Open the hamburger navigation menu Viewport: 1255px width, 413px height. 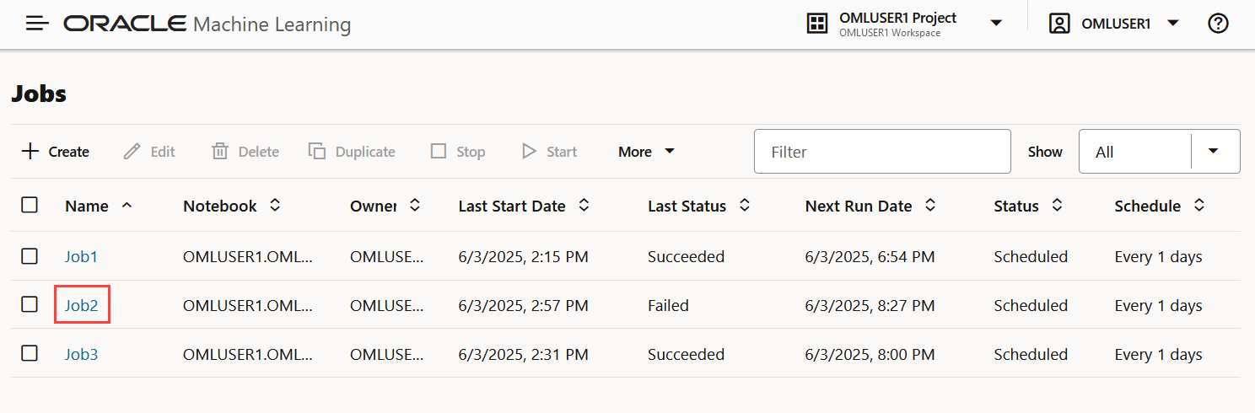pos(37,24)
